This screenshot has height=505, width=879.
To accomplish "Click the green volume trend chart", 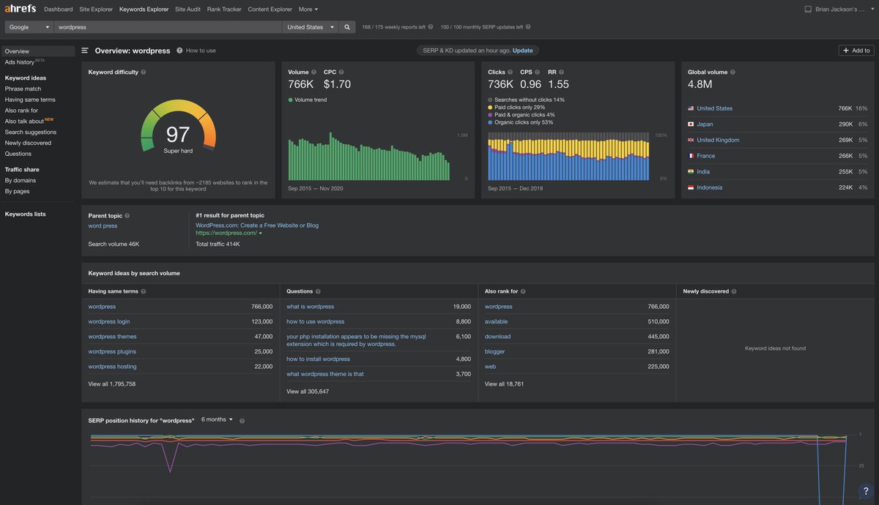I will tap(368, 157).
